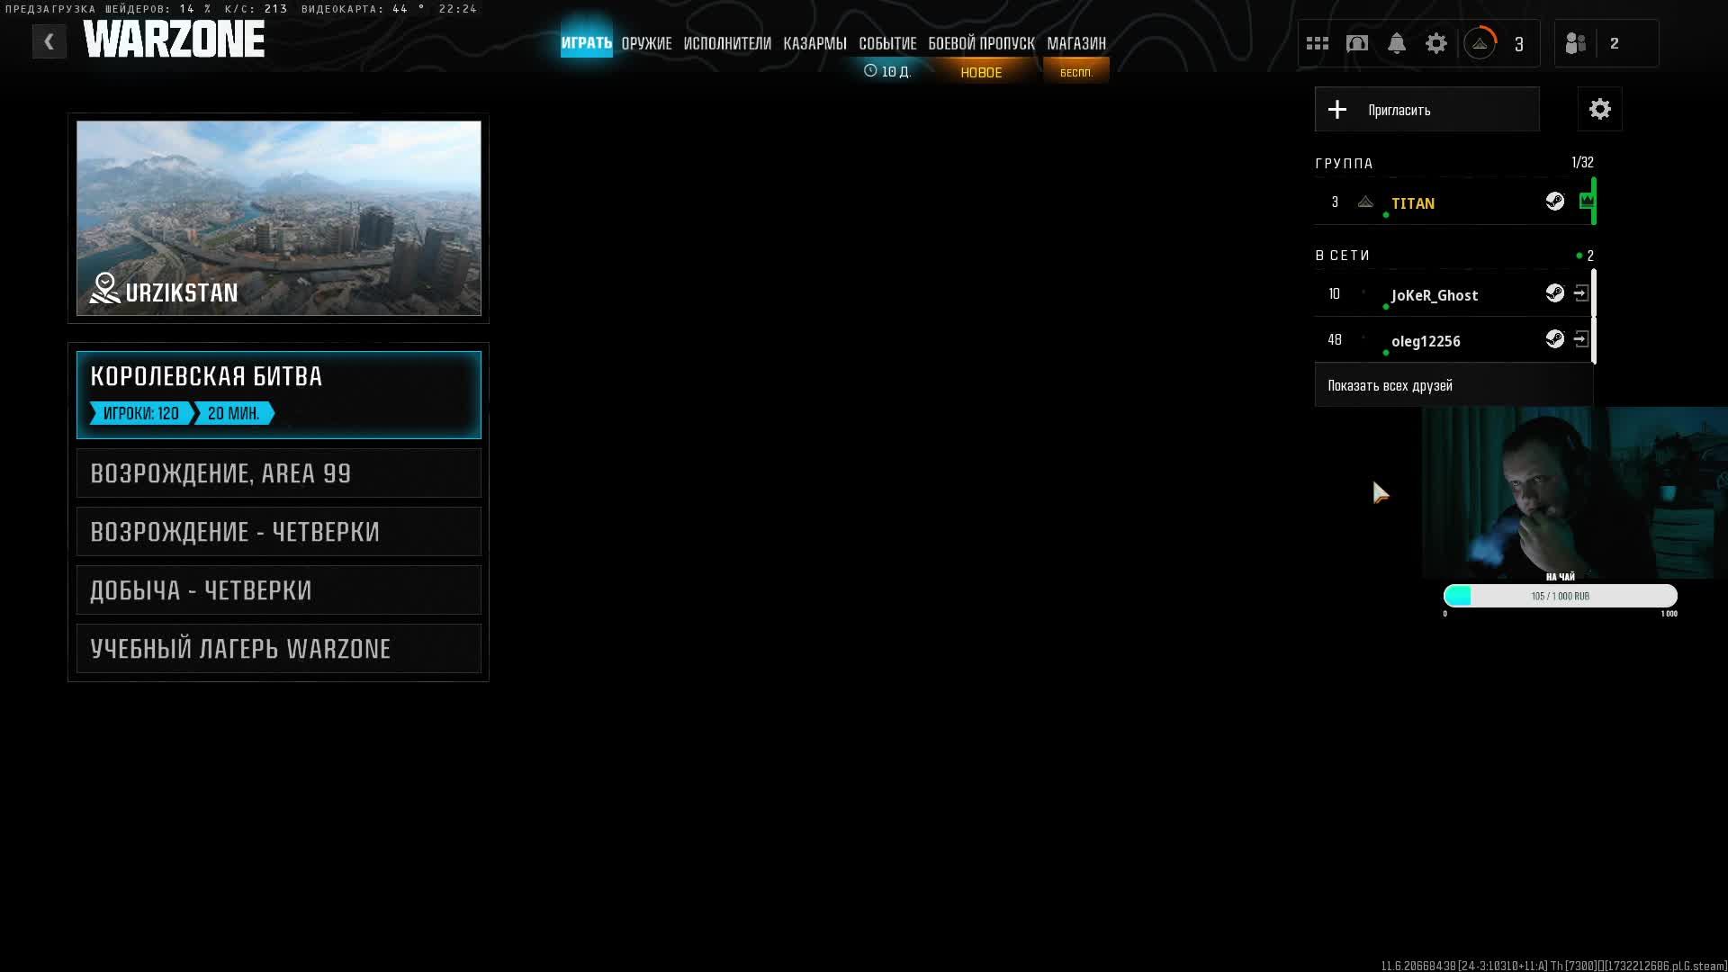Image resolution: width=1728 pixels, height=972 pixels.
Task: Switch to the ОРУЖИЕ tab
Action: (646, 43)
